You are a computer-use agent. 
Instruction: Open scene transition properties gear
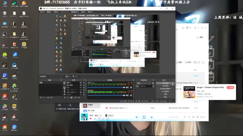153,83
